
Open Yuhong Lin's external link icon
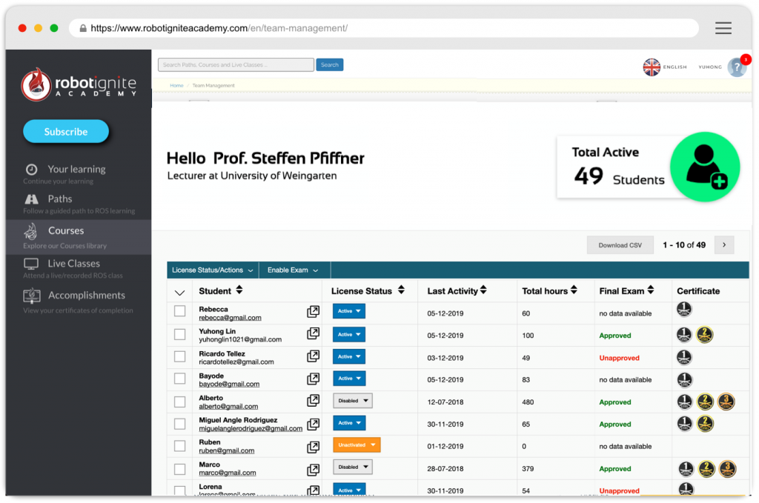pos(314,333)
